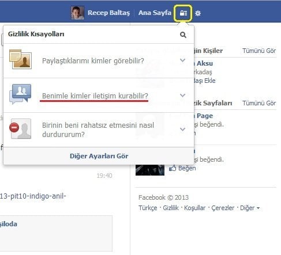Click 'Tümünü Gör' beside Sayfaları

coord(259,103)
